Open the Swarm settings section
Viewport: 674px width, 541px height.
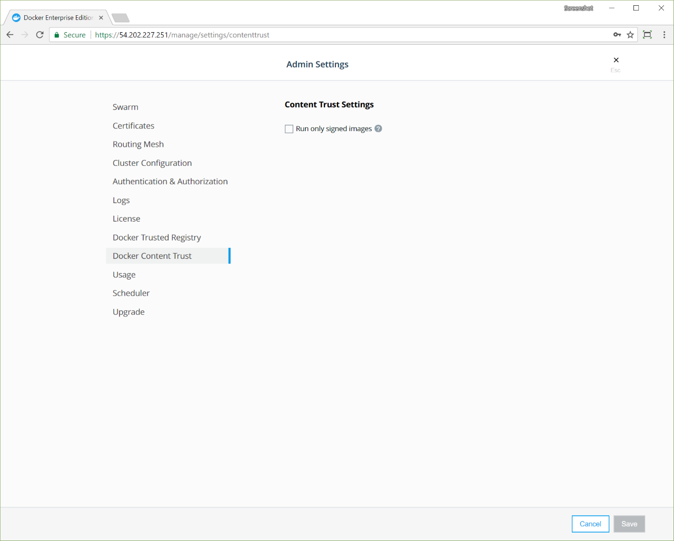tap(125, 107)
